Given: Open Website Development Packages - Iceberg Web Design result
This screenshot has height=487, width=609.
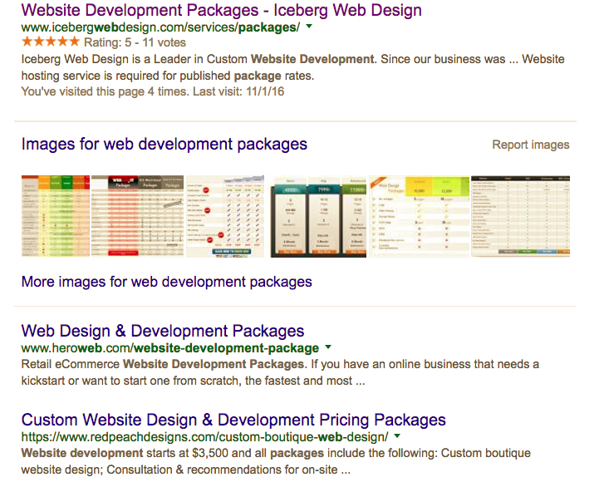Looking at the screenshot, I should (x=221, y=11).
